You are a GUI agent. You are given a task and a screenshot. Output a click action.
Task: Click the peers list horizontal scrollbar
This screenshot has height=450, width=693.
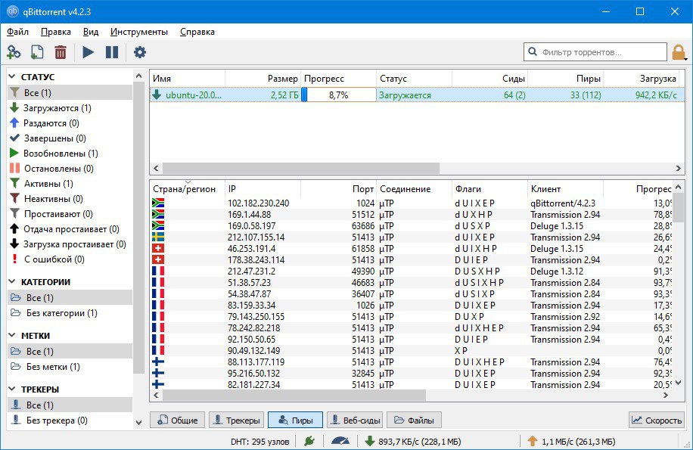(x=294, y=396)
